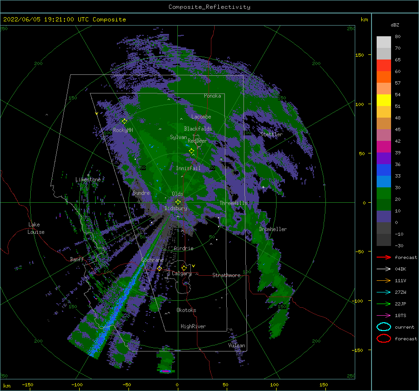Select the yellow diamond marker above Calgary
Screen dimensions: 419x391
tap(184, 268)
